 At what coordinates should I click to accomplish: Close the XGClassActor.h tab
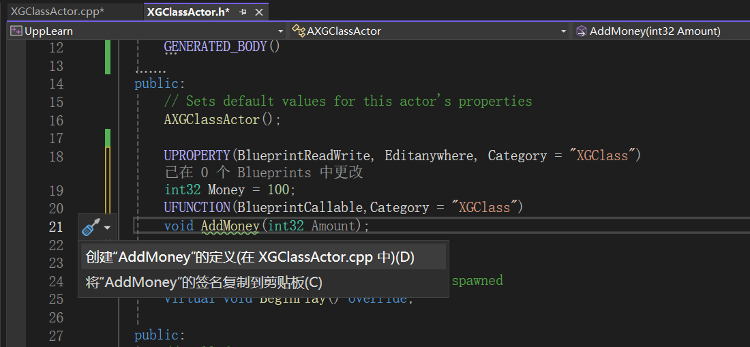tap(259, 12)
